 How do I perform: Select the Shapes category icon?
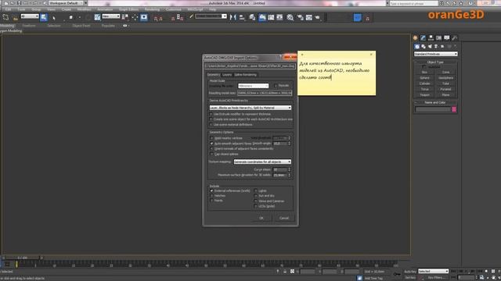[x=424, y=47]
